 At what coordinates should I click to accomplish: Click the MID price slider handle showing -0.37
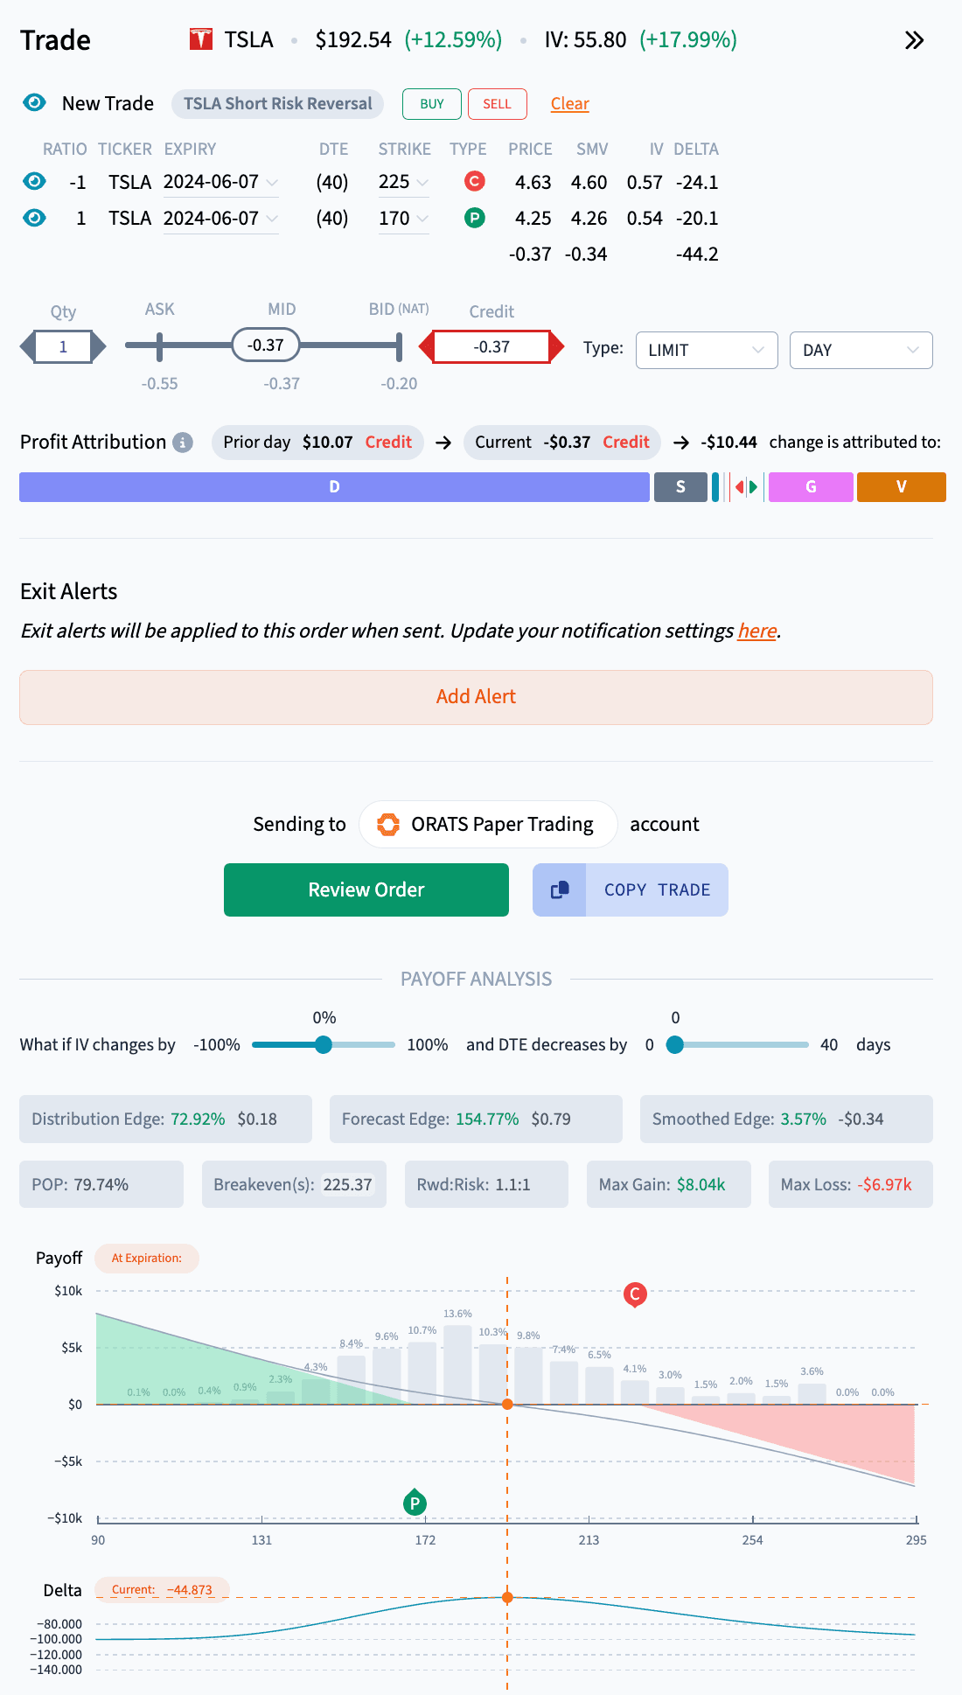pyautogui.click(x=266, y=345)
